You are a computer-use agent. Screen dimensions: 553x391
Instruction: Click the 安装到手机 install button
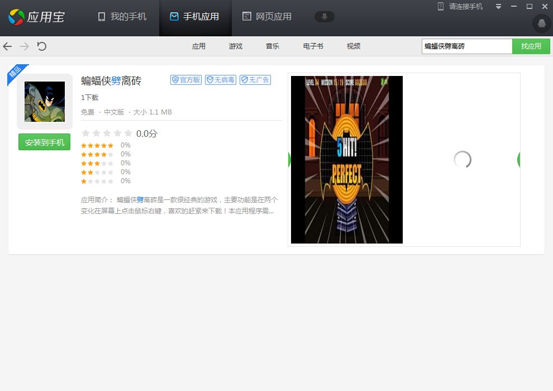point(45,142)
